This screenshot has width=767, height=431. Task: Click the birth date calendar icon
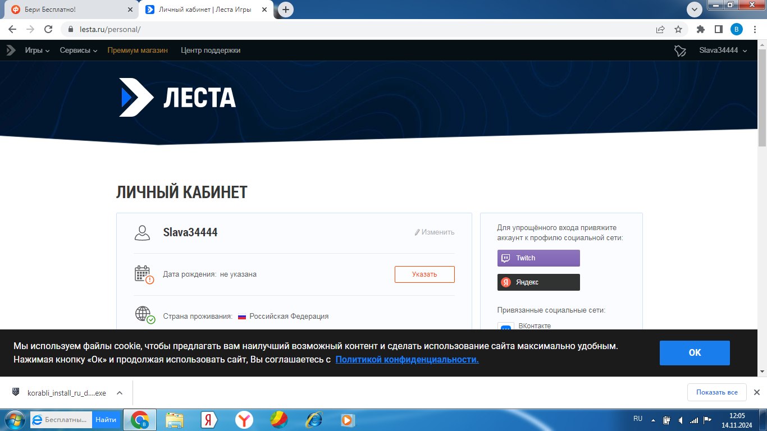[144, 274]
